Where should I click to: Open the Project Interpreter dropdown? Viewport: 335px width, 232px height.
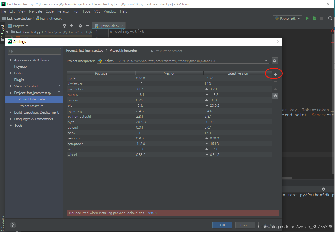(266, 61)
